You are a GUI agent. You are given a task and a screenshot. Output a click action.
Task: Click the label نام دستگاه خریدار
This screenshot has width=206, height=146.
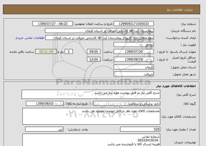pyautogui.click(x=183, y=31)
